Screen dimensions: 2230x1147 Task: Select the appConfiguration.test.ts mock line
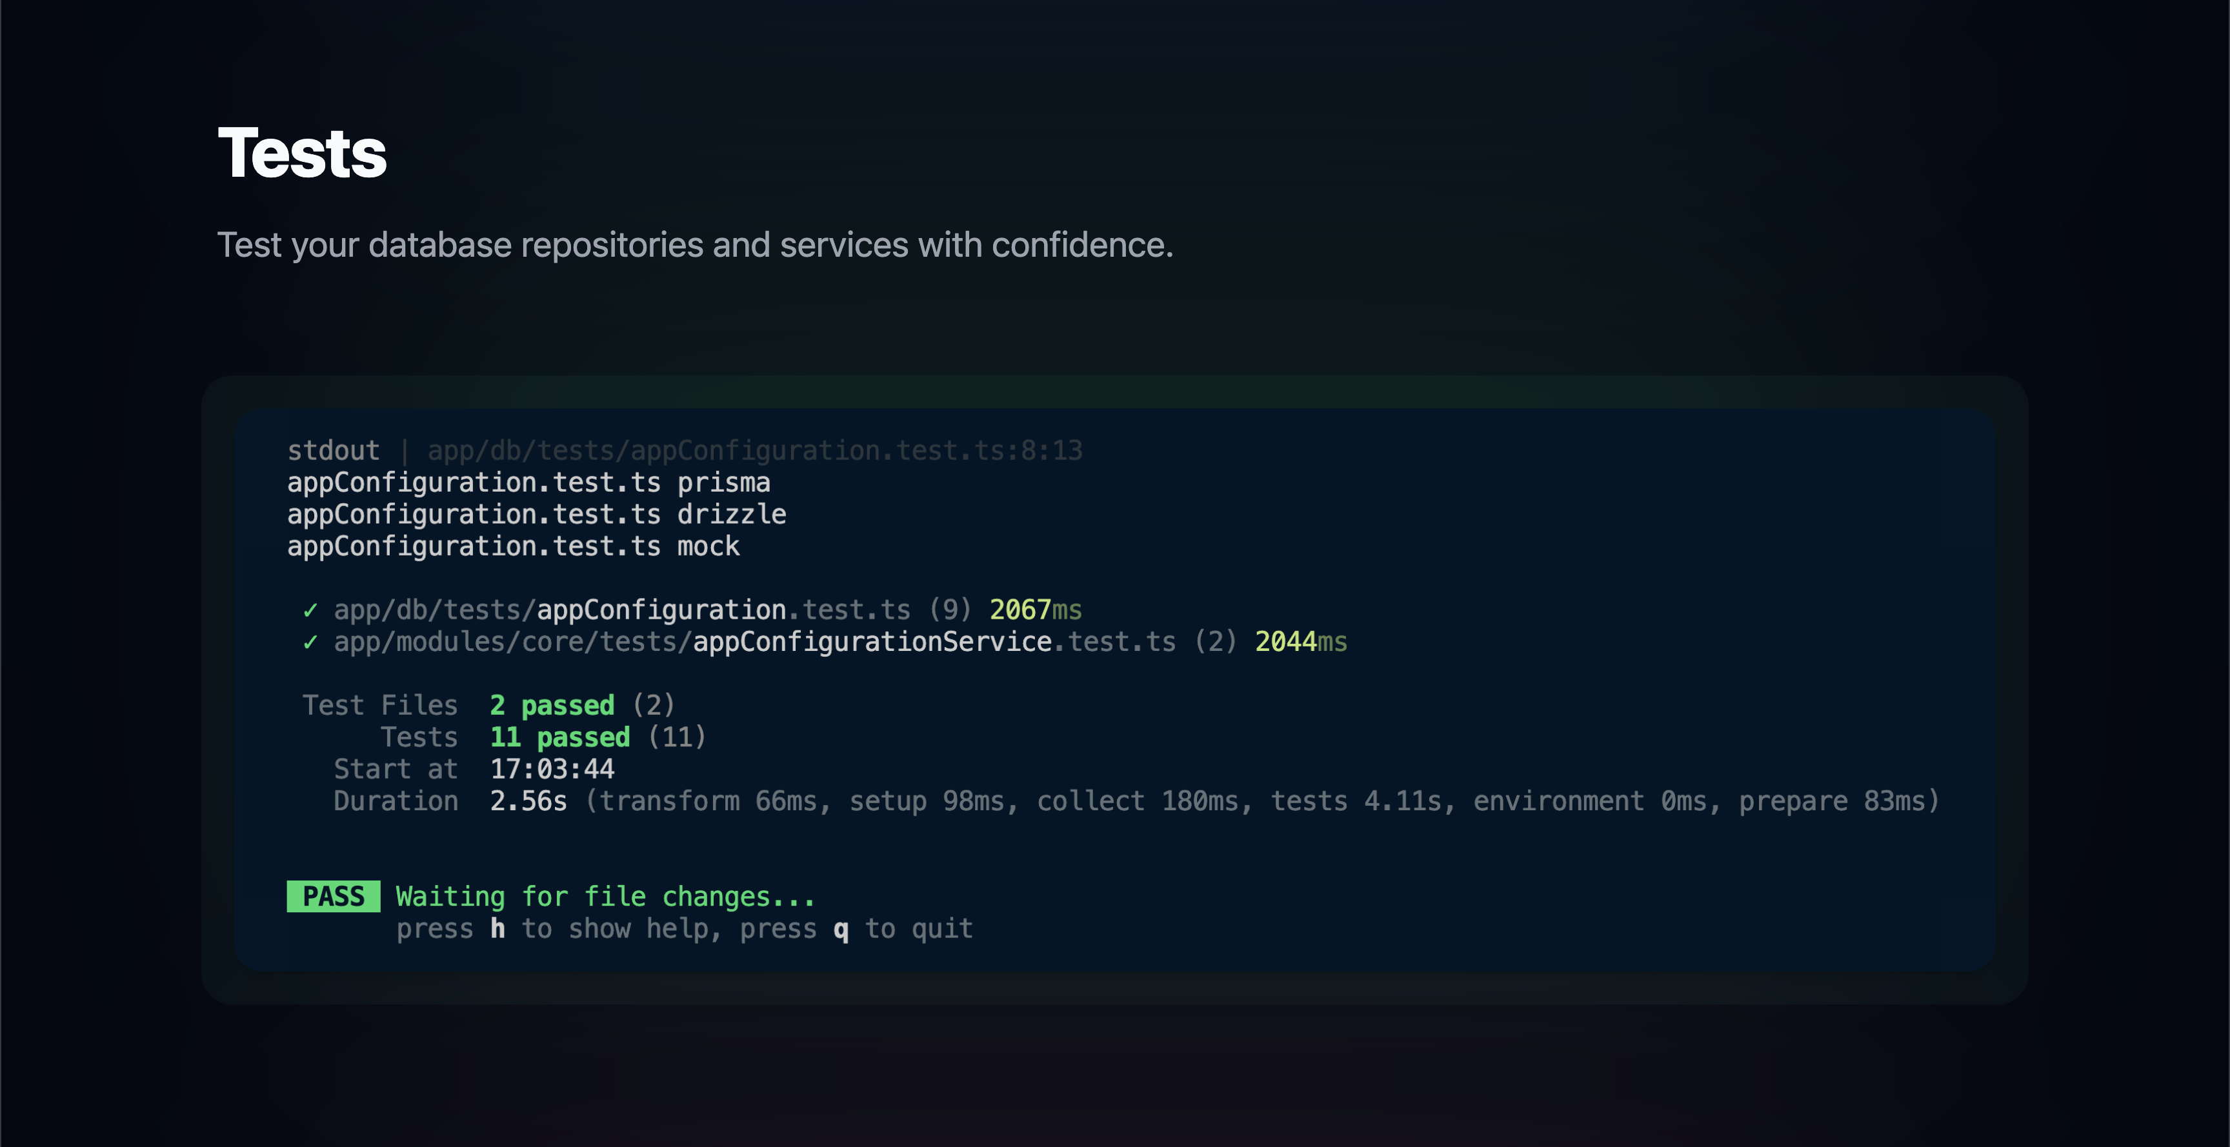pos(512,546)
